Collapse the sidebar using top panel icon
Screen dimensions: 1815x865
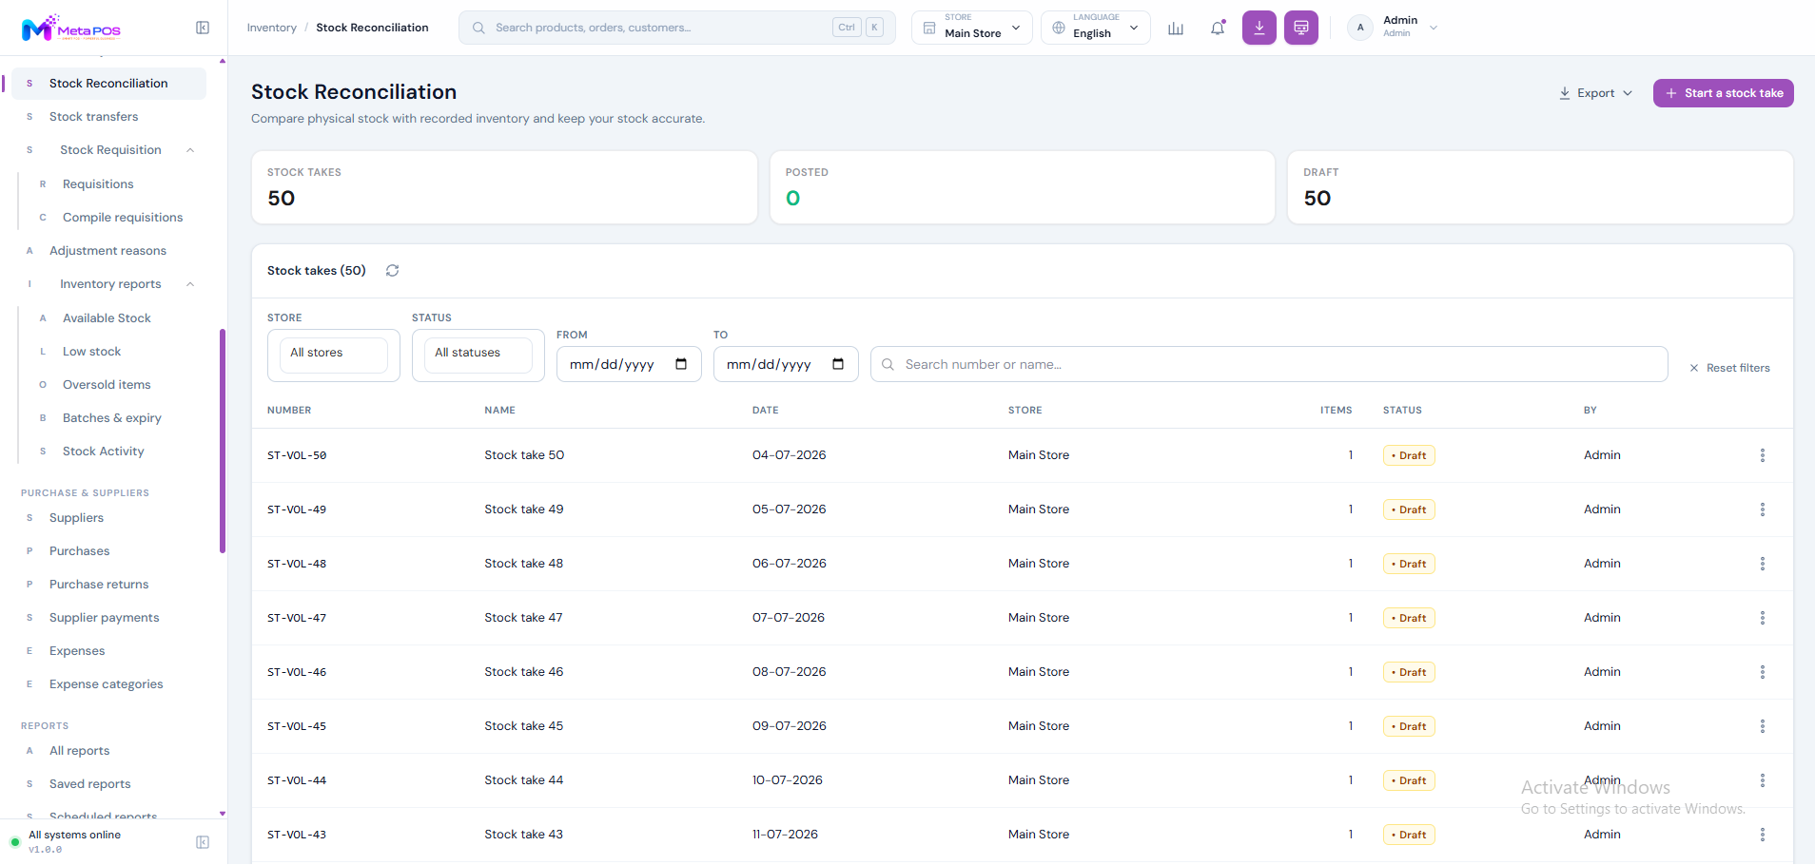[x=203, y=28]
